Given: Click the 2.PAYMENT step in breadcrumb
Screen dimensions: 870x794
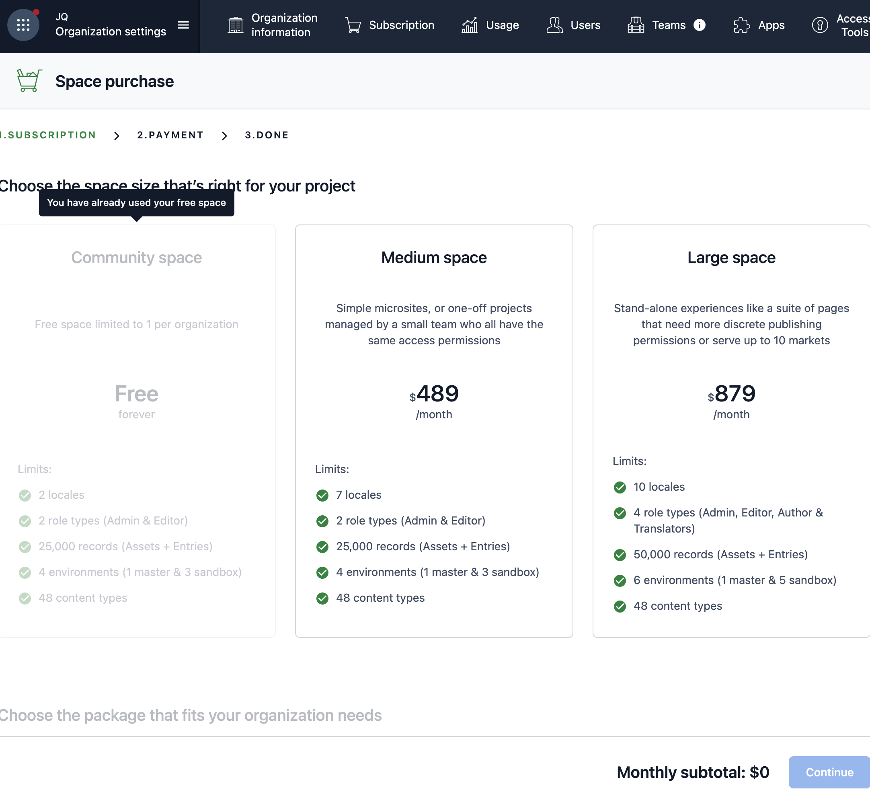Looking at the screenshot, I should pyautogui.click(x=170, y=135).
